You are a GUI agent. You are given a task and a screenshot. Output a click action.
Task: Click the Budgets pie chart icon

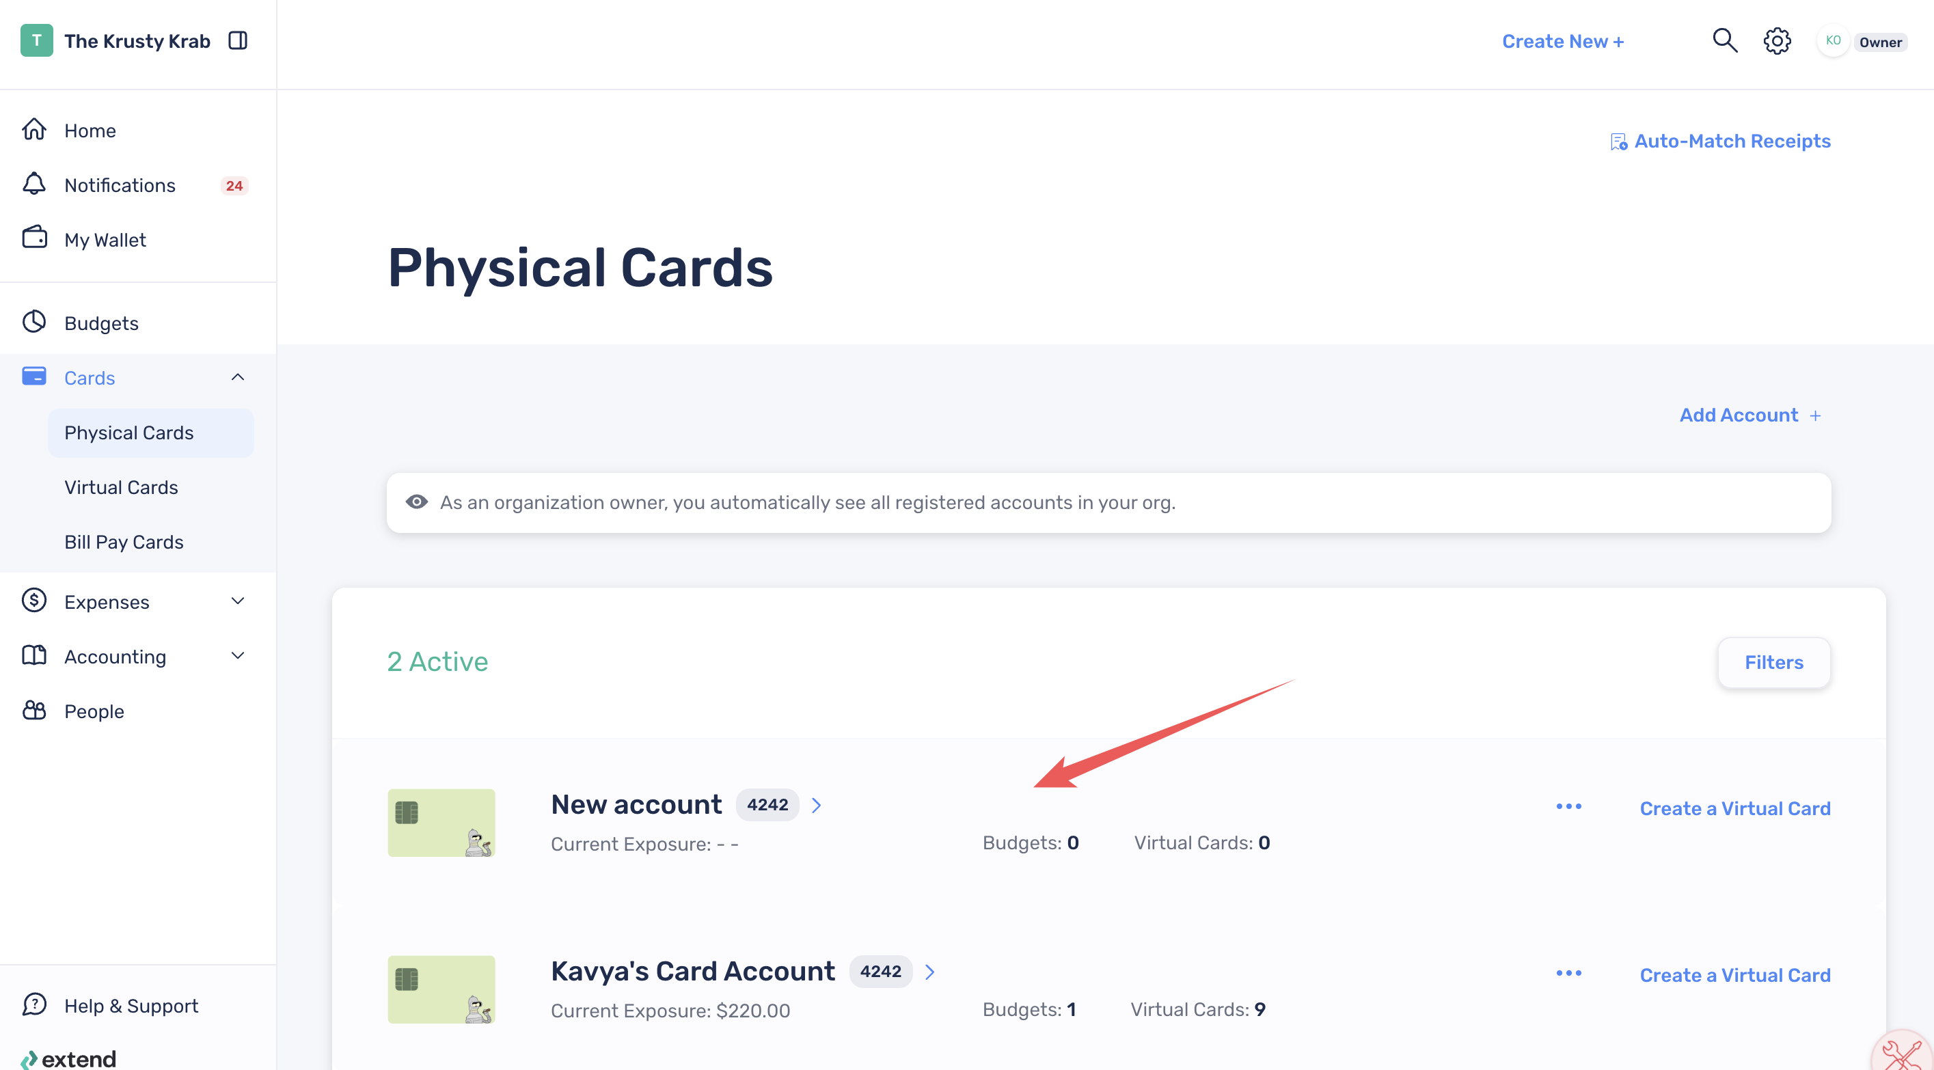(x=33, y=322)
